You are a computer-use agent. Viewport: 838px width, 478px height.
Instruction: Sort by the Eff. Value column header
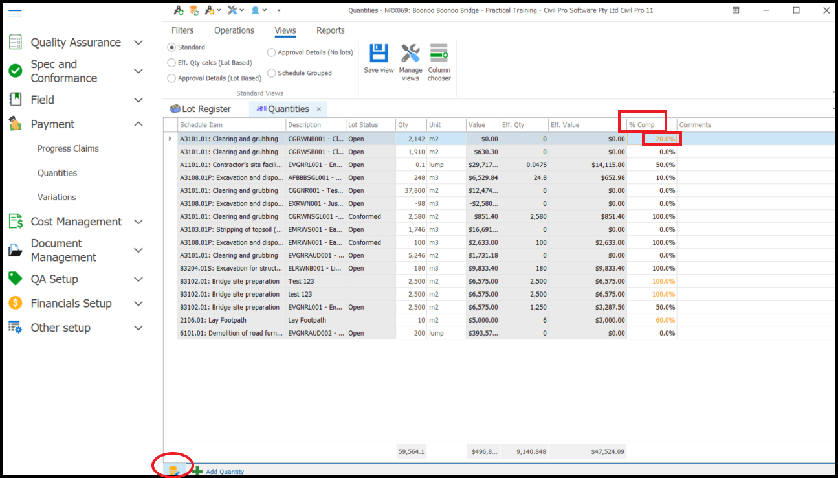pos(587,125)
